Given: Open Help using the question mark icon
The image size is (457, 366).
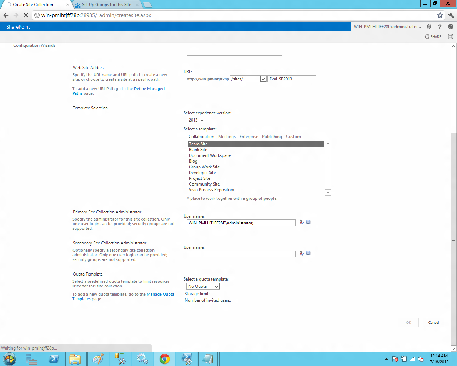Looking at the screenshot, I should point(440,26).
